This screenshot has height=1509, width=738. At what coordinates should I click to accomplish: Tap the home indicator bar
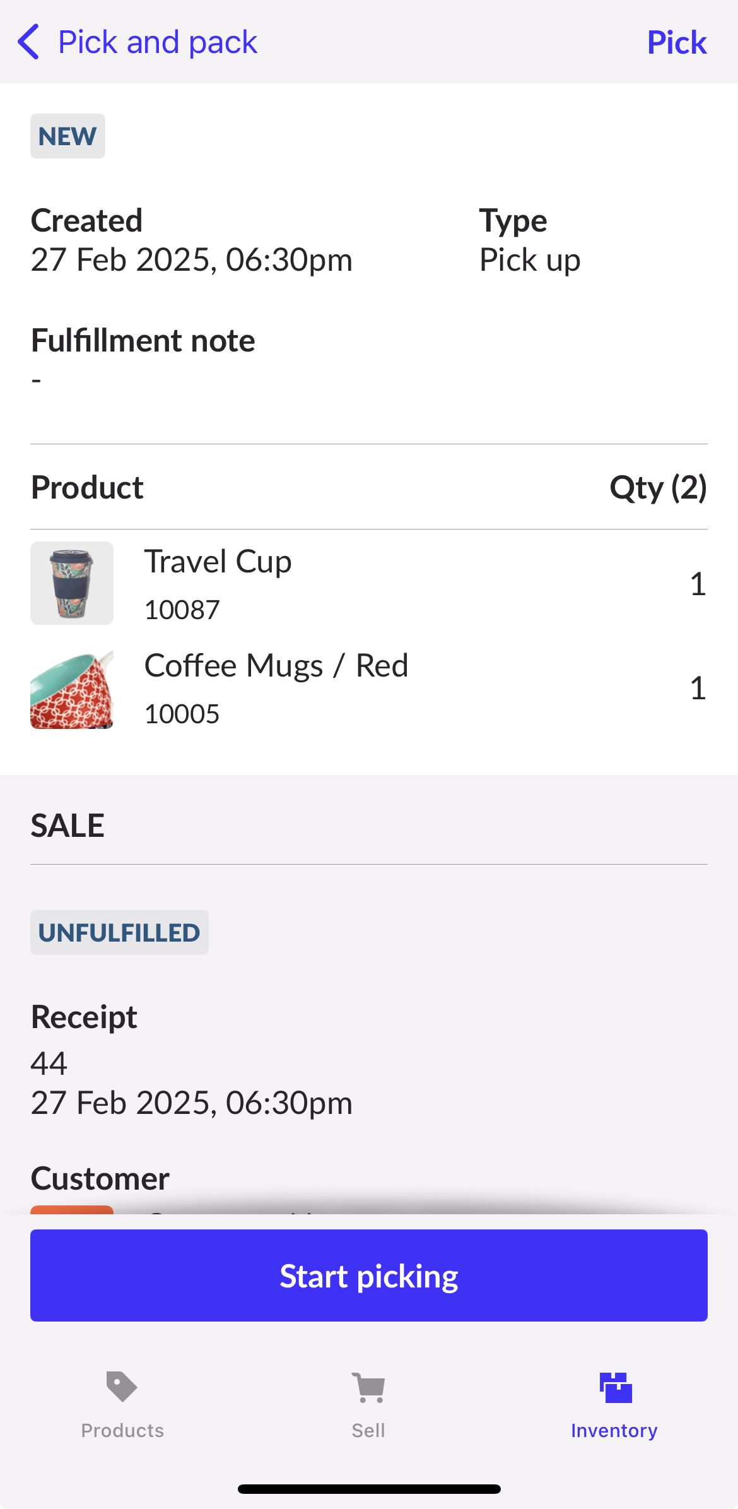[369, 1489]
